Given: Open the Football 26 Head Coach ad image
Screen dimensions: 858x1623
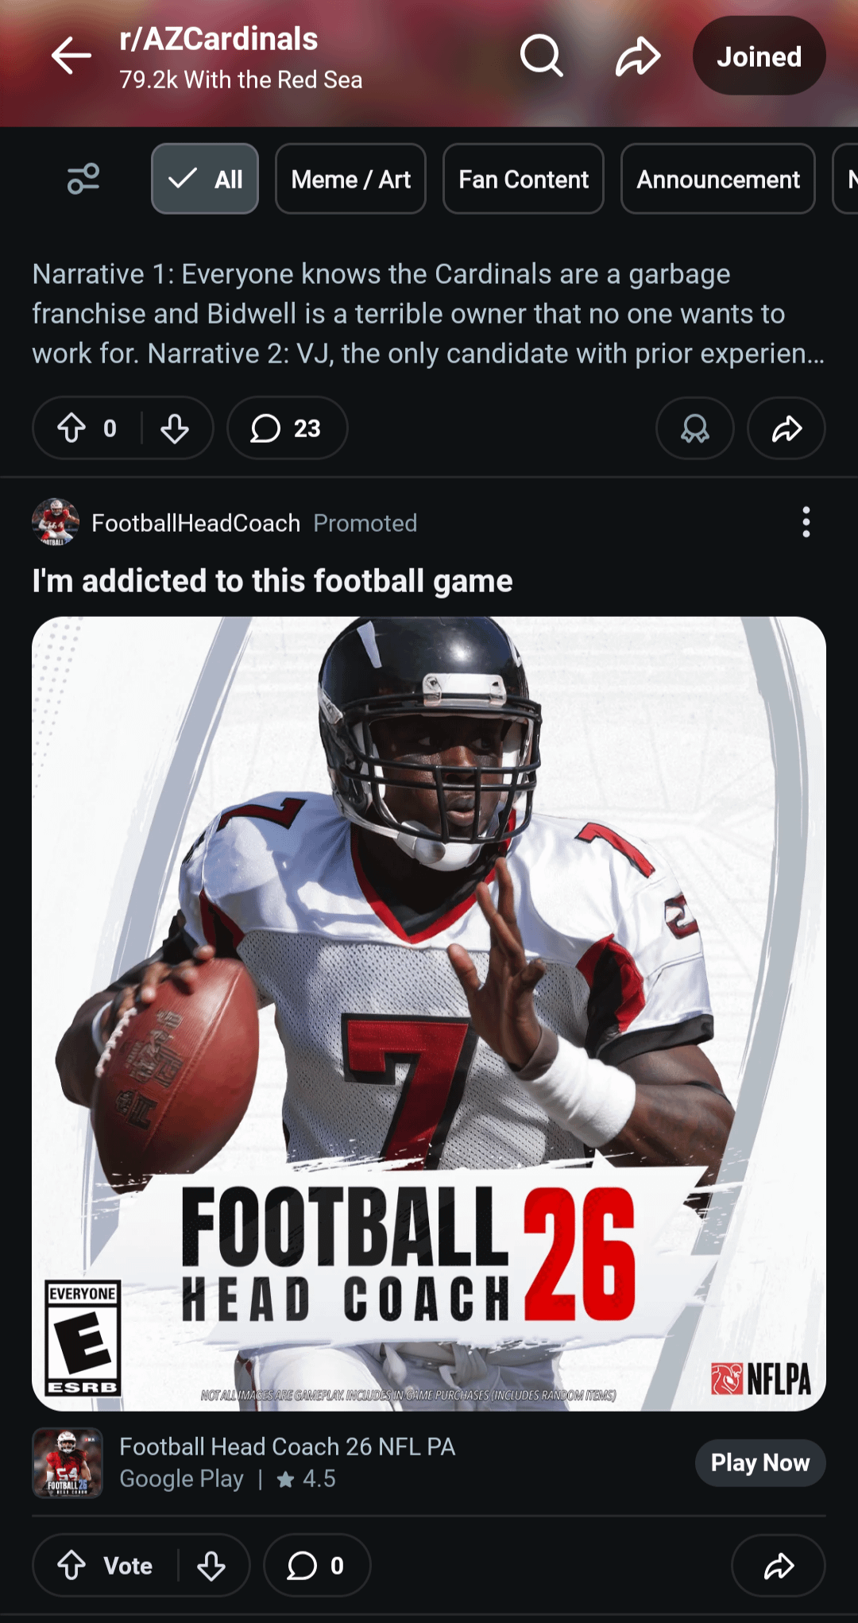Looking at the screenshot, I should point(429,1013).
